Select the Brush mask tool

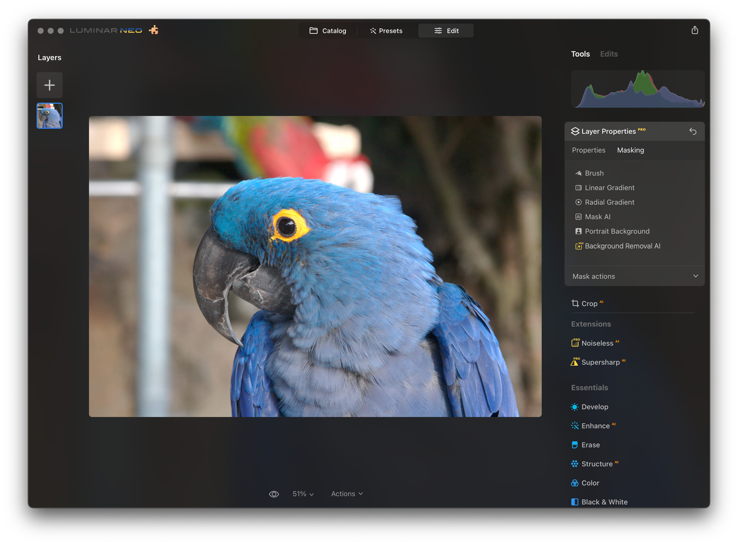click(x=593, y=173)
